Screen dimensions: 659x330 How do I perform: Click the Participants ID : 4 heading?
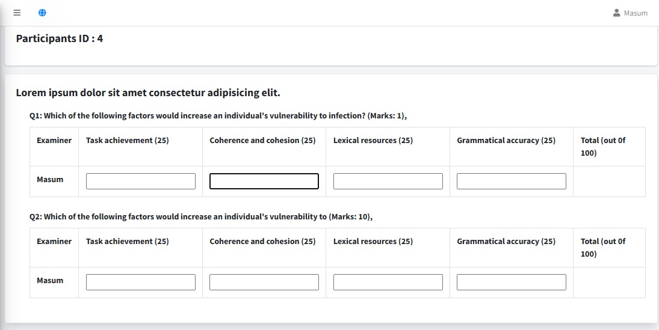pyautogui.click(x=60, y=38)
